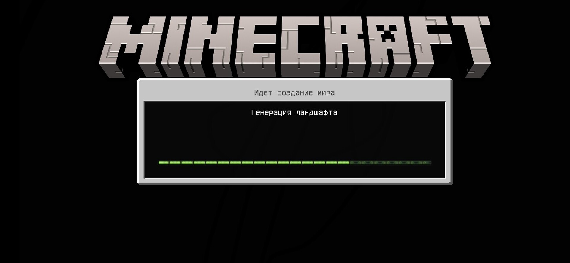
Task: Click the letter I in the Minecraft logo
Action: 172,45
